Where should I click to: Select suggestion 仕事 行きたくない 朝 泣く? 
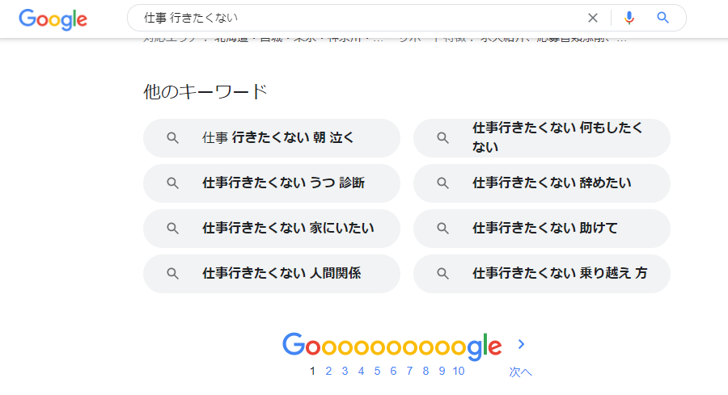272,138
